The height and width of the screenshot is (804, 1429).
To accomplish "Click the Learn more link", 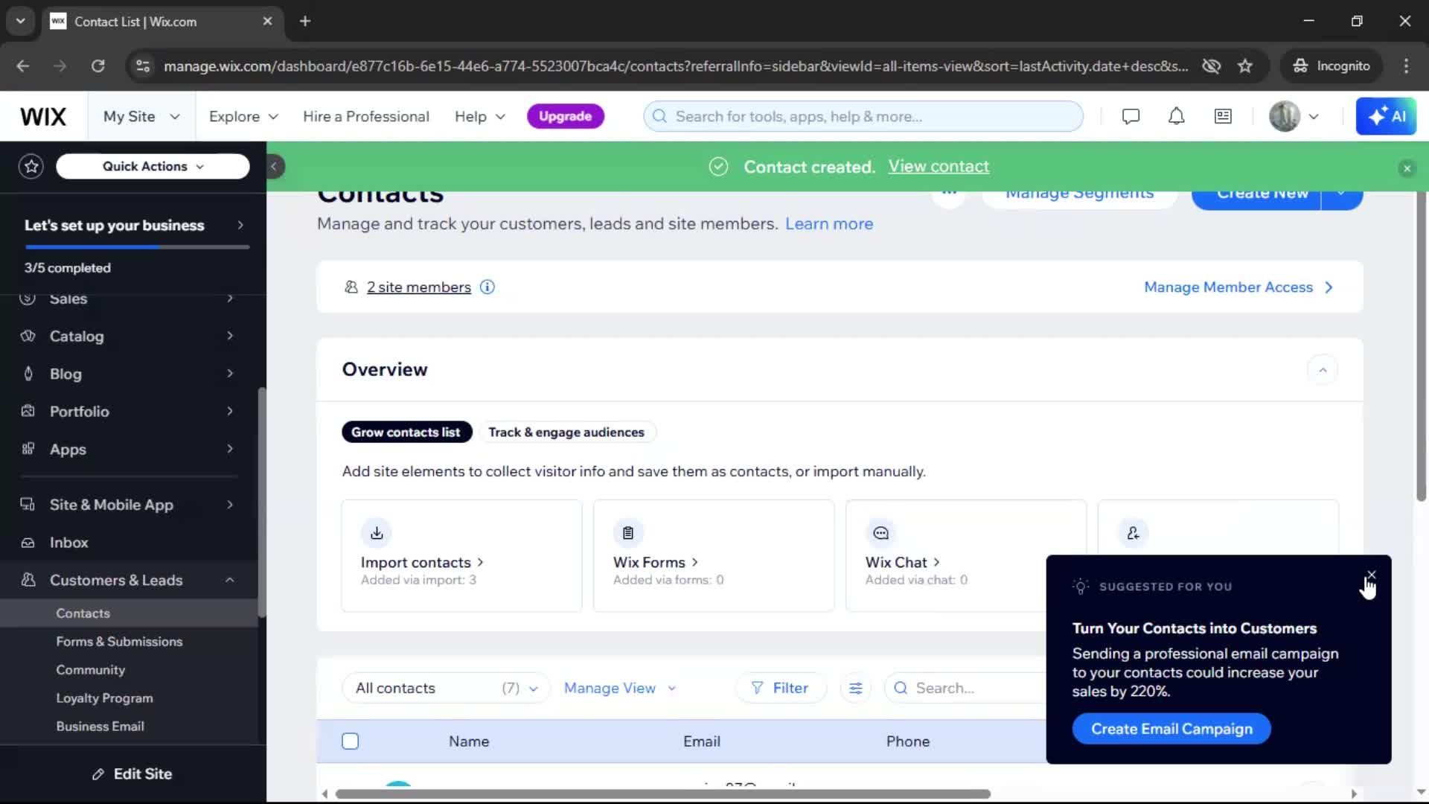I will click(x=829, y=224).
